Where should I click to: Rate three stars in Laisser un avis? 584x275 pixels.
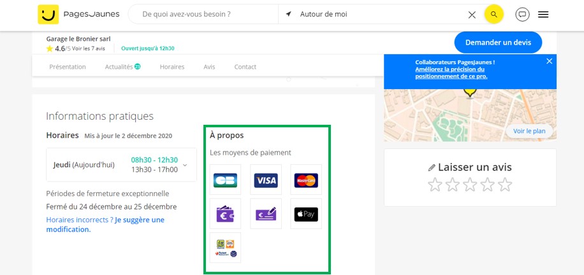[470, 184]
